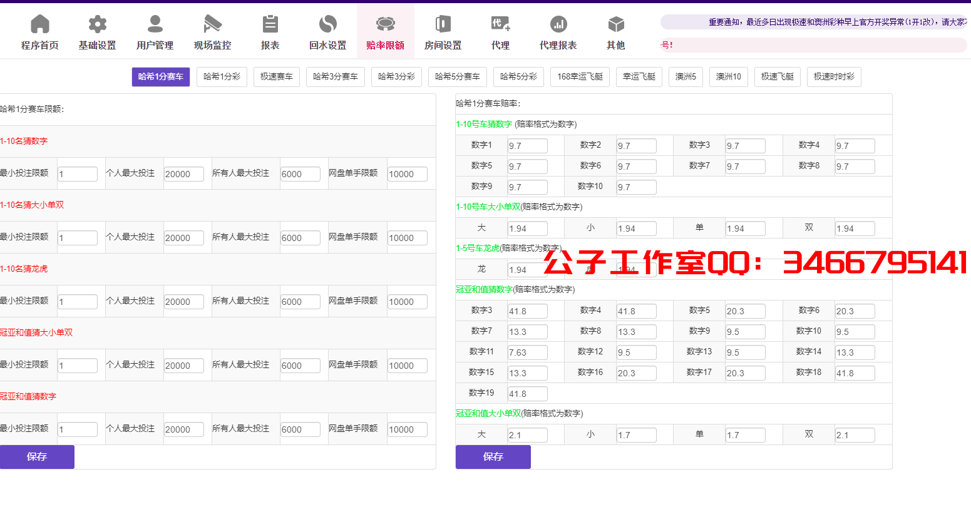Open 基础设置 gear icon
Viewport: 971px width, 524px height.
tap(98, 24)
